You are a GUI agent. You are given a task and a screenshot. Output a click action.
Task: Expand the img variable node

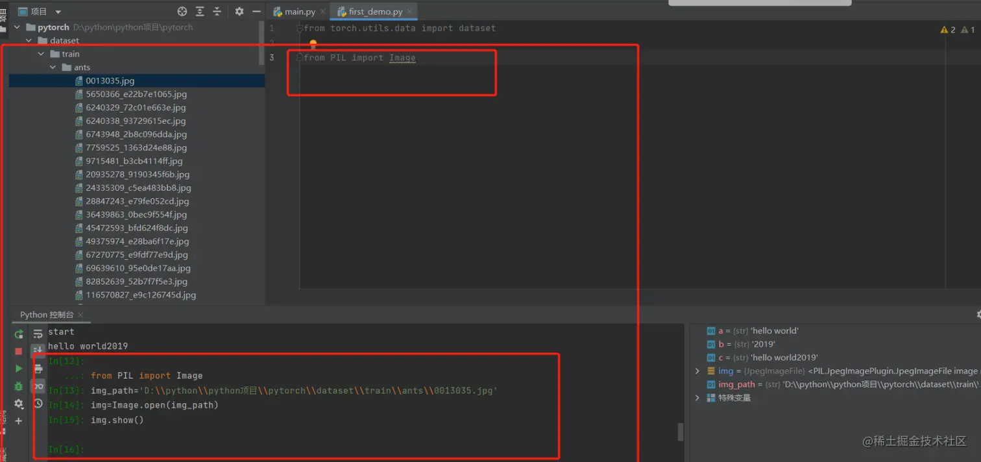click(x=697, y=371)
